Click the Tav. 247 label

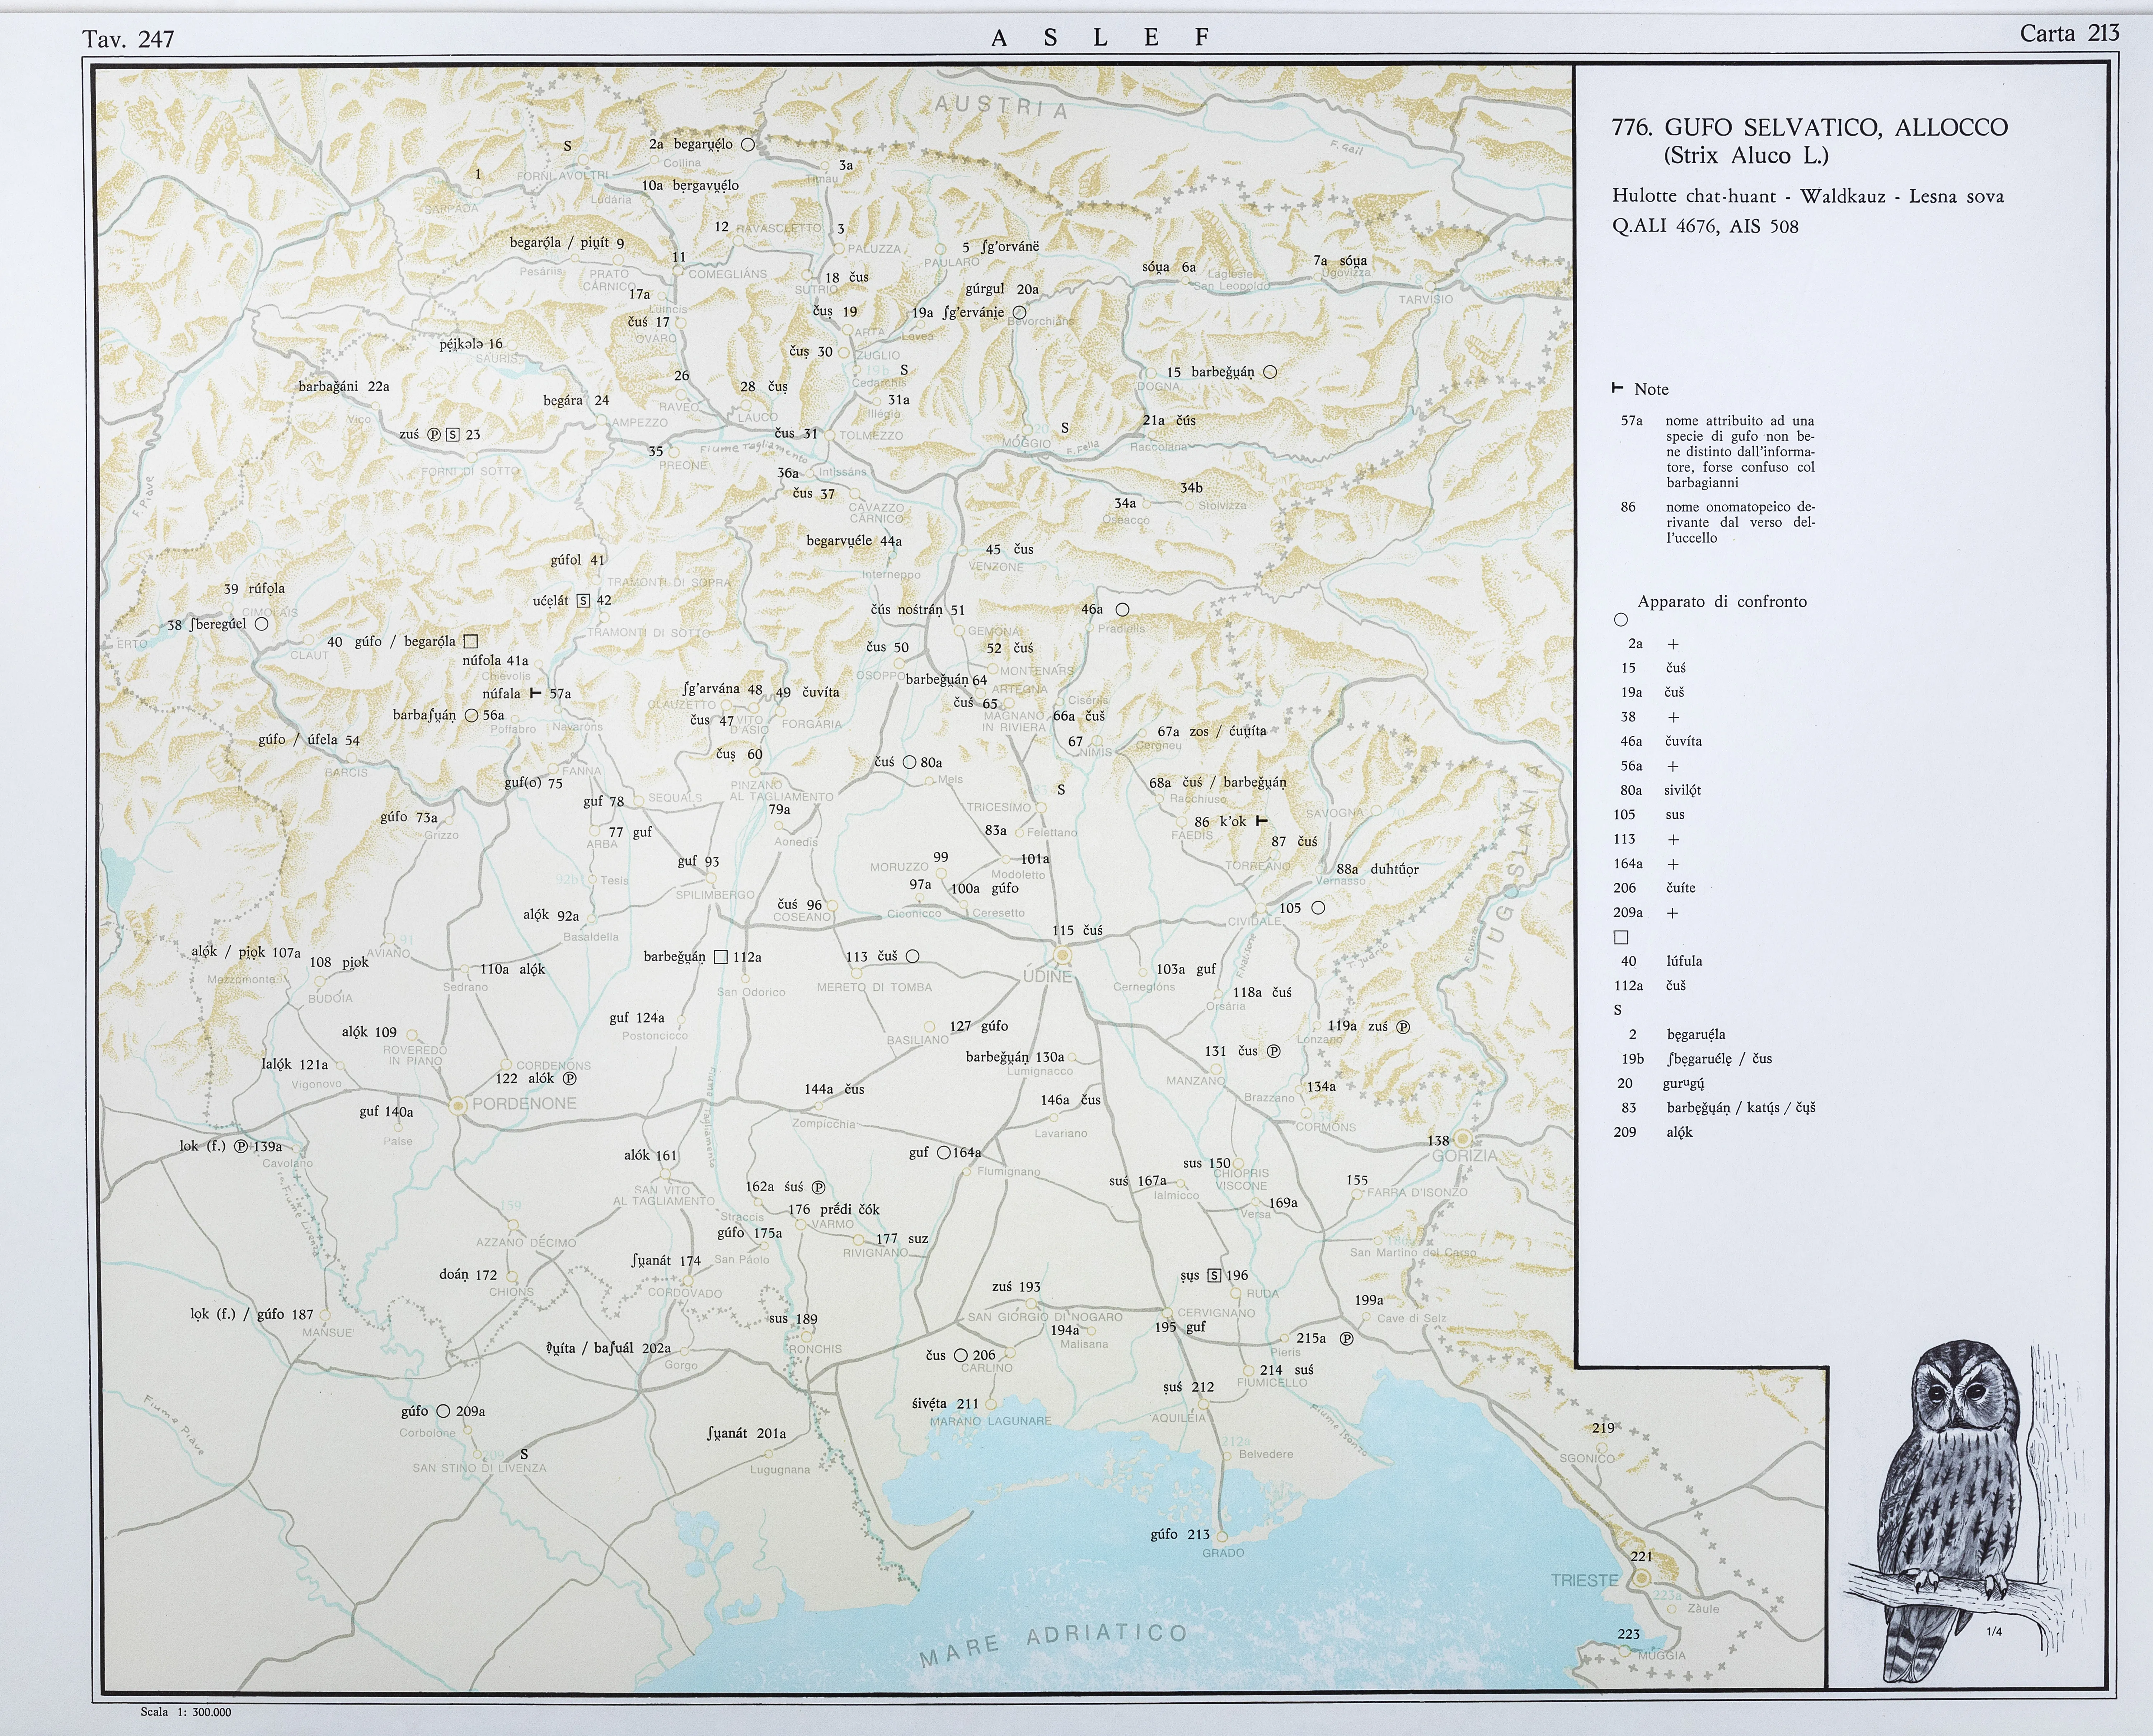(128, 39)
